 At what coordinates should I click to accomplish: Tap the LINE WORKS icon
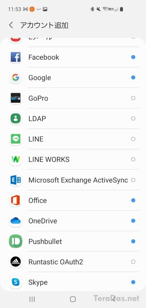(15, 159)
